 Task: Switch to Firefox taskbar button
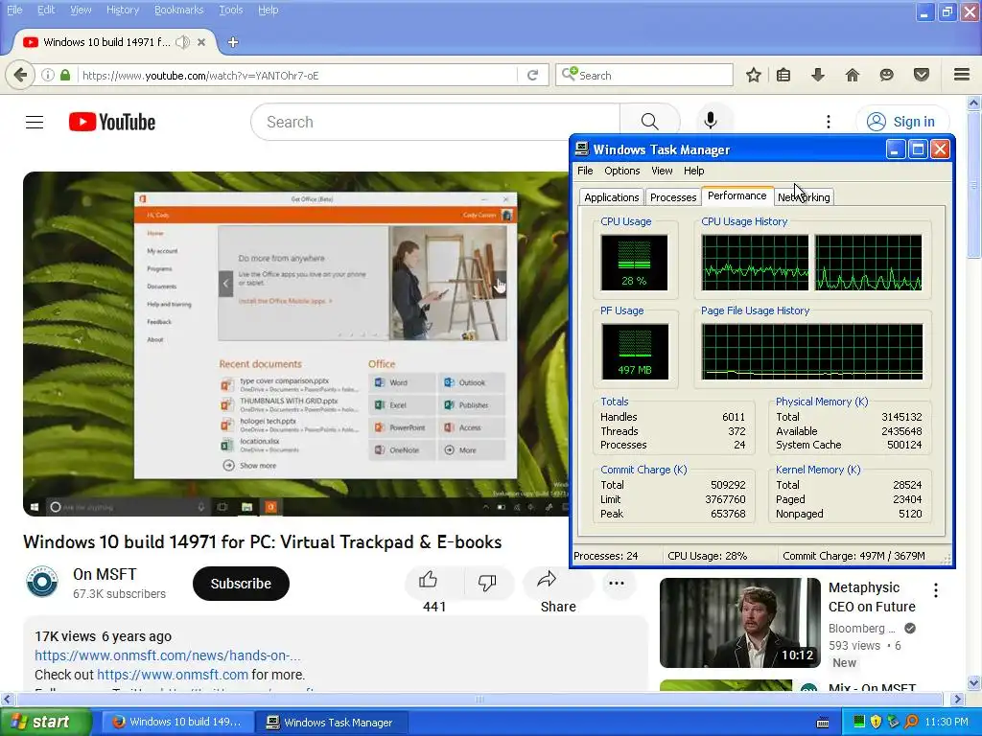177,723
